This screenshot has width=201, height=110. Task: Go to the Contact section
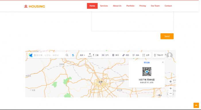pyautogui.click(x=168, y=6)
